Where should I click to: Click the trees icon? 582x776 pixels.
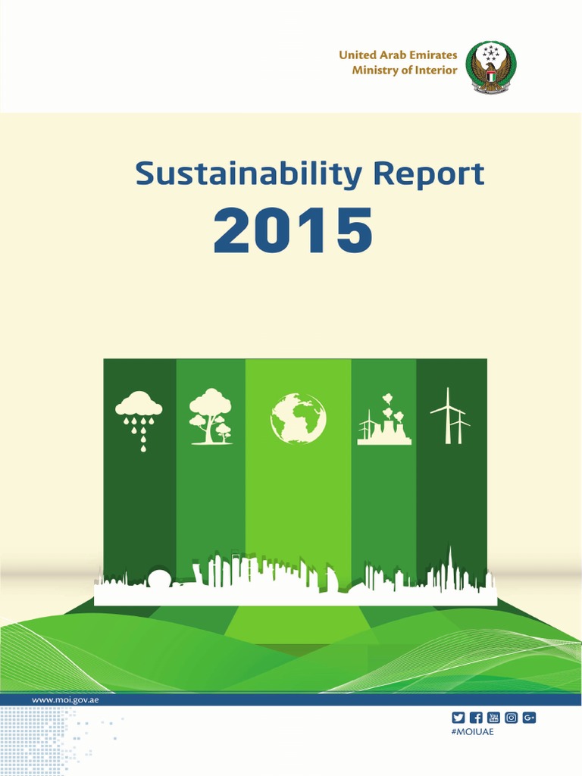coord(211,416)
